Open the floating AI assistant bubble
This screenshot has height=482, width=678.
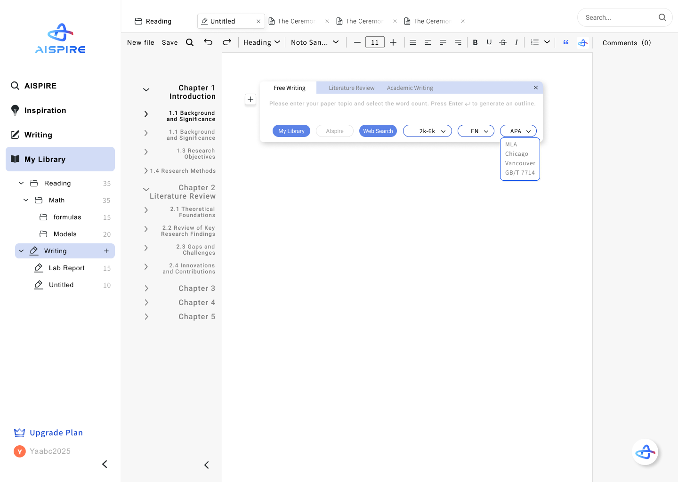[646, 452]
